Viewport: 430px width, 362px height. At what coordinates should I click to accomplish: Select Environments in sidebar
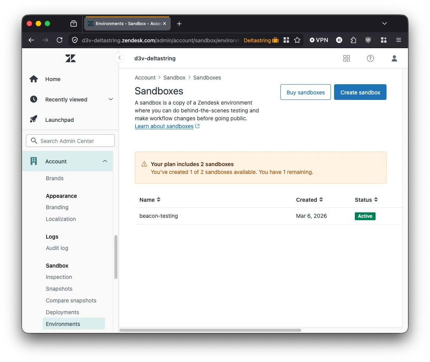click(74, 324)
